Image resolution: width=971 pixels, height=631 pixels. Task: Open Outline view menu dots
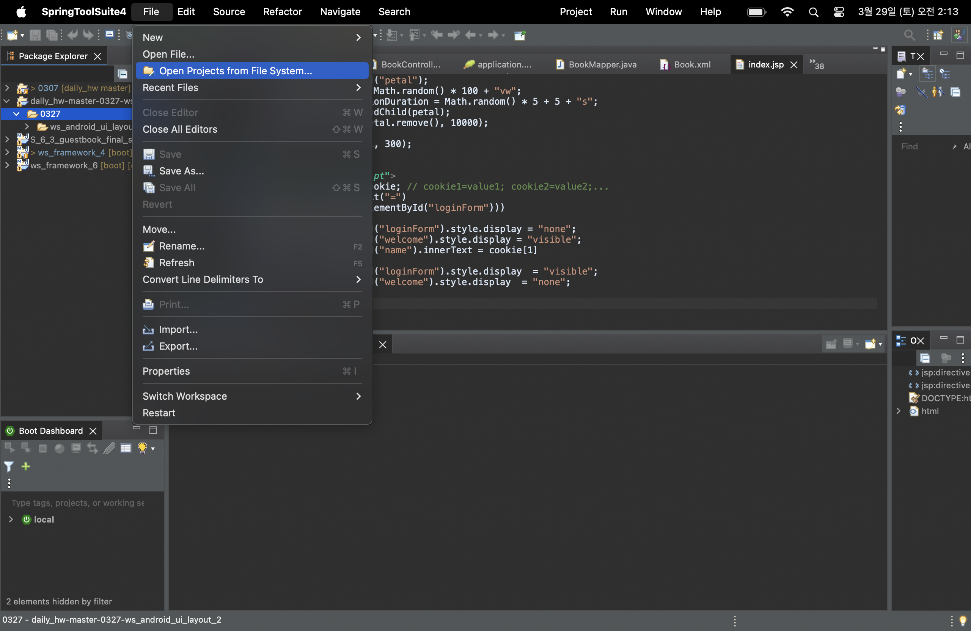tap(963, 358)
